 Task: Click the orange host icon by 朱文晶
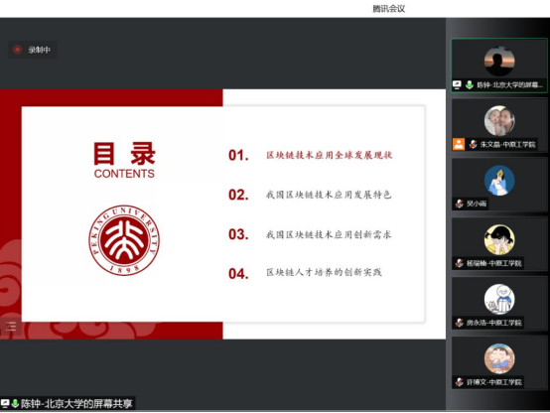pyautogui.click(x=459, y=144)
